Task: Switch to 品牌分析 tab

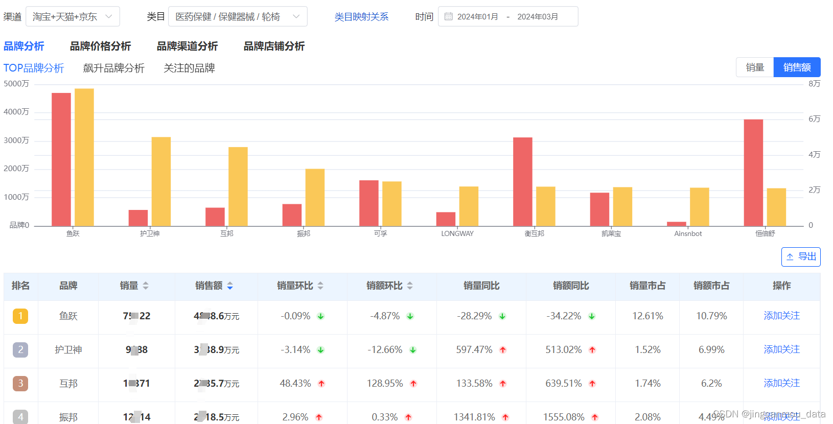Action: [x=24, y=46]
